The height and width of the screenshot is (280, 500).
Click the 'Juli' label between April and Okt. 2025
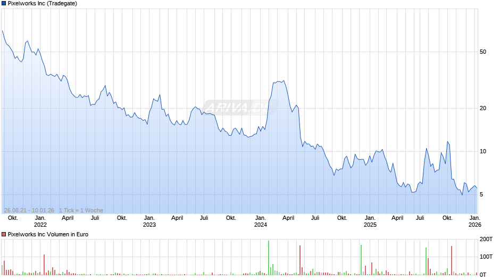[x=420, y=218]
